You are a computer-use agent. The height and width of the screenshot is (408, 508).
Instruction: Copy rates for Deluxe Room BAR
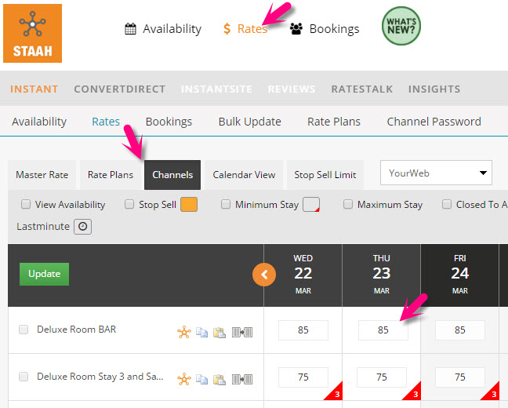point(201,333)
